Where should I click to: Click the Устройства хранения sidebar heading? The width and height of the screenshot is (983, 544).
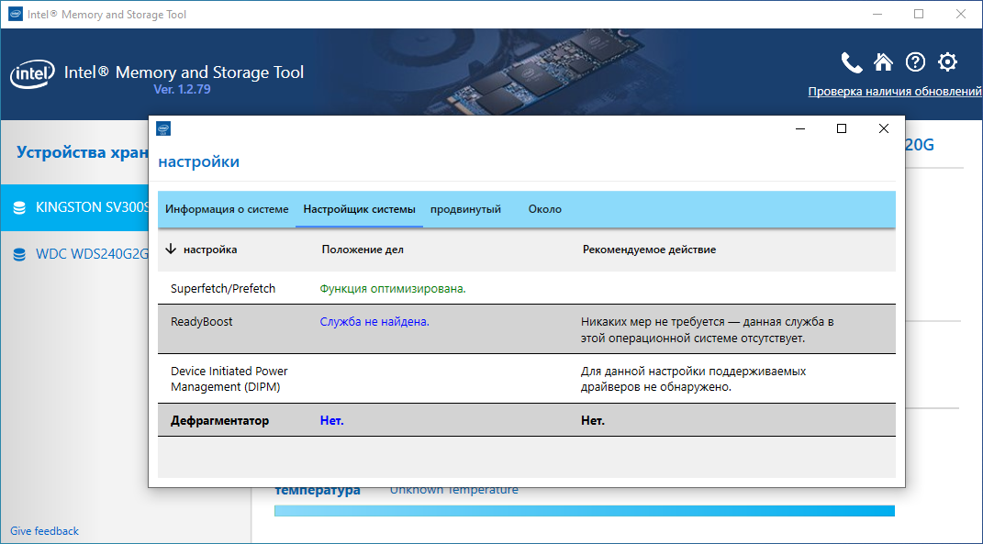(x=82, y=152)
